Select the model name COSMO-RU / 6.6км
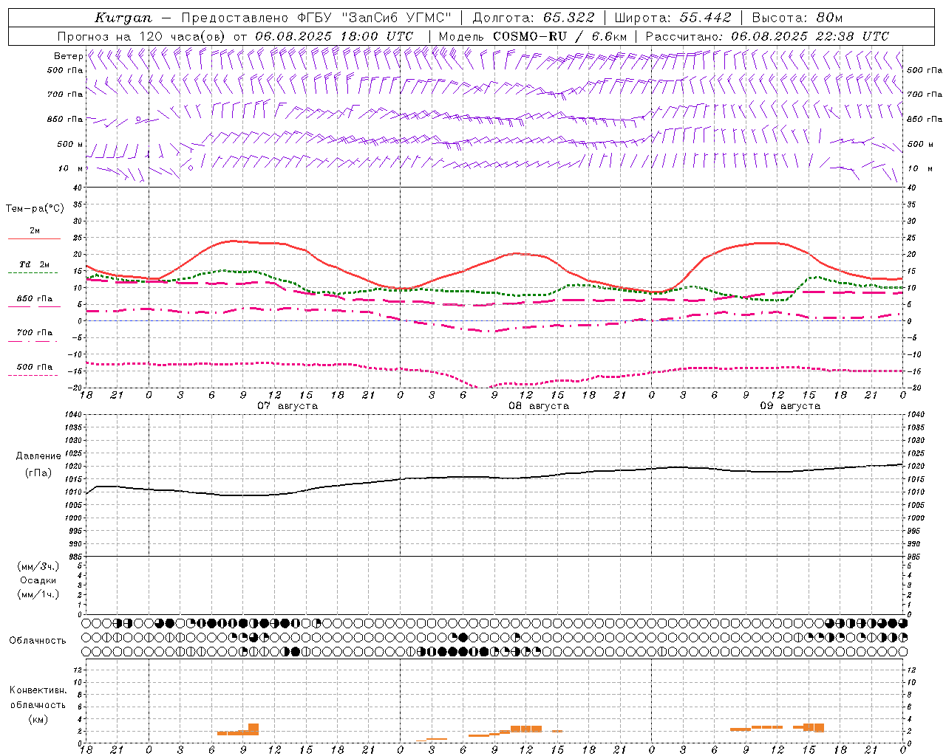946x756 pixels. 560,36
